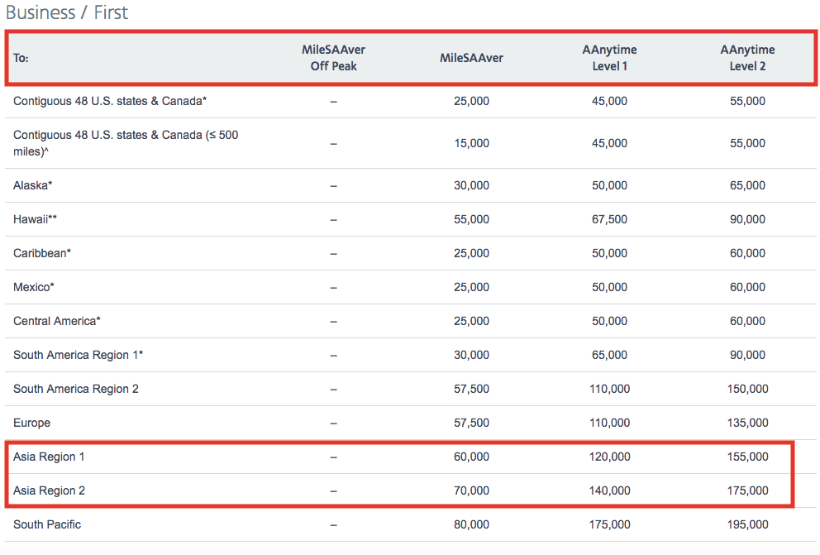Screen dimensions: 820x555
Task: Select the 'Caribbean*' row label
Action: click(42, 253)
